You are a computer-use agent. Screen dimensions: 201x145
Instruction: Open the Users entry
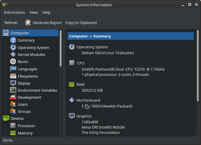click(x=23, y=104)
